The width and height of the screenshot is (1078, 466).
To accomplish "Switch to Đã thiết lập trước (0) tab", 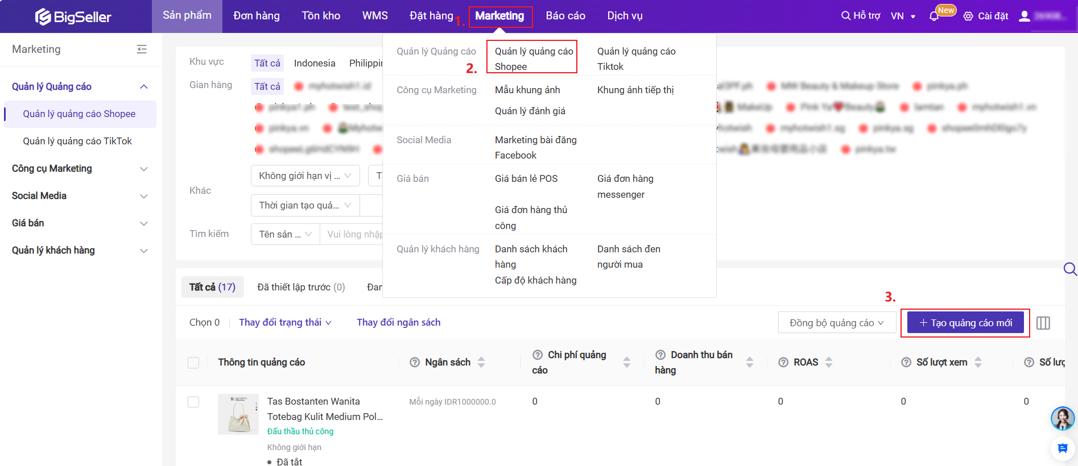I will (301, 287).
